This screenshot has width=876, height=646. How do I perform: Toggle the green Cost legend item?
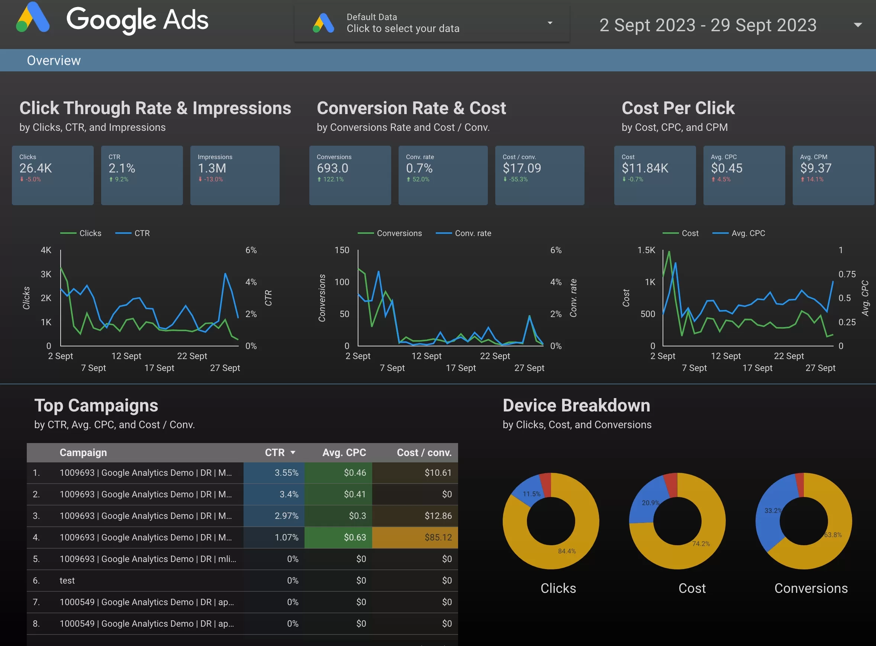pos(680,233)
